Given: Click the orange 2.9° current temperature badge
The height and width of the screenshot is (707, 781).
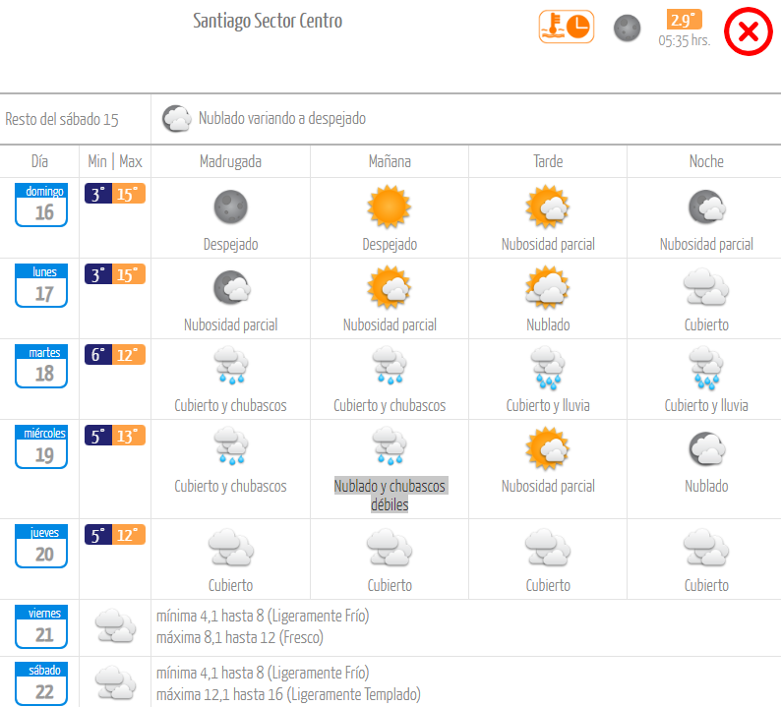Looking at the screenshot, I should point(684,20).
